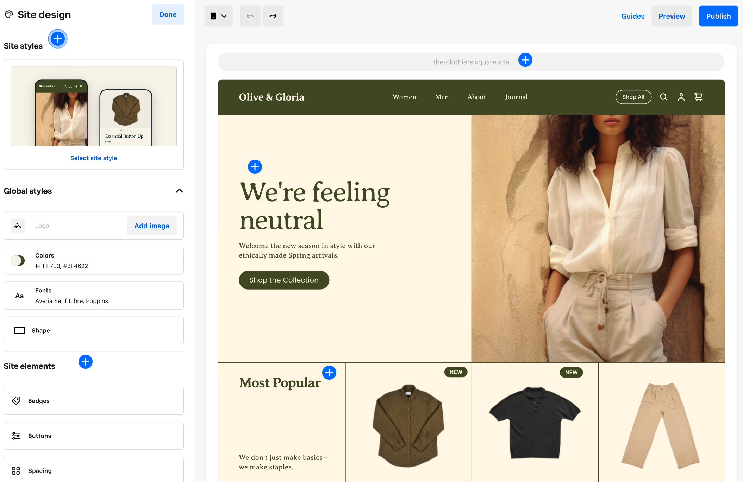Click the Buttons sliders icon
Screen dimensions: 743x482
17,436
